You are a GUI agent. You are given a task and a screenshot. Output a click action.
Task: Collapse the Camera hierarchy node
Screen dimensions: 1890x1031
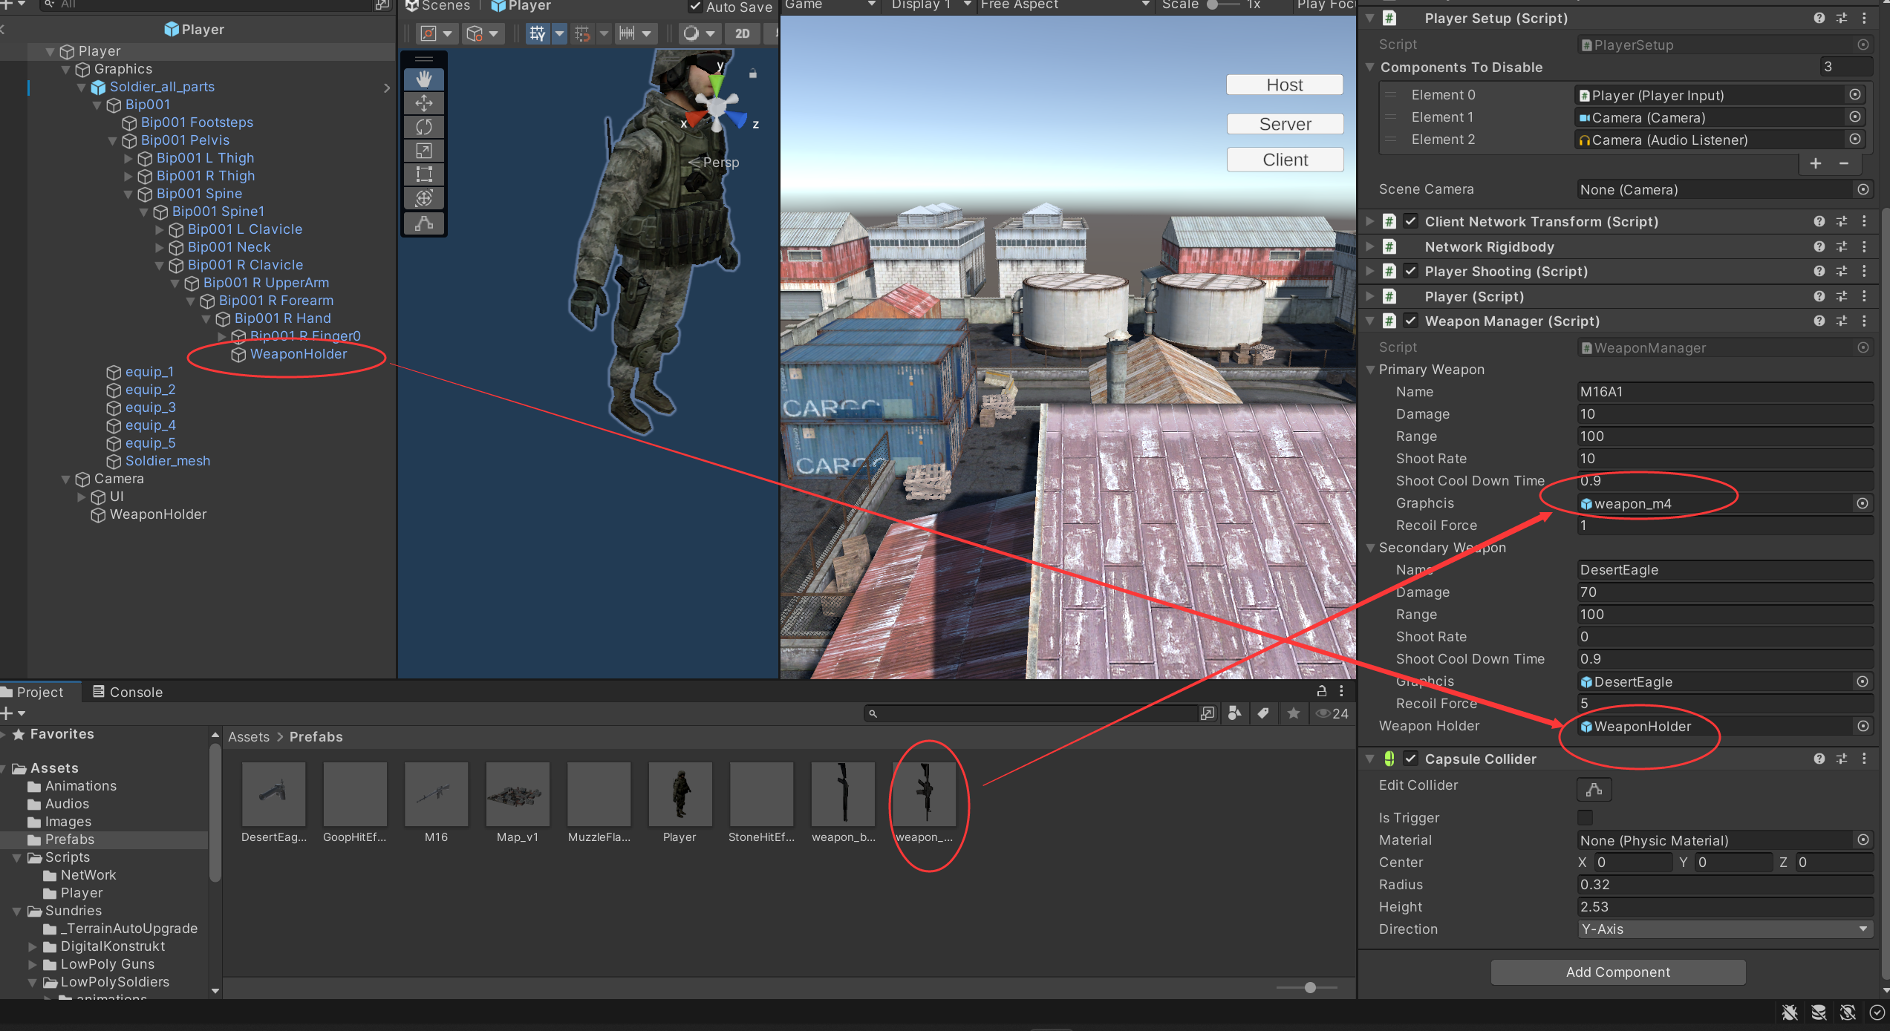66,479
